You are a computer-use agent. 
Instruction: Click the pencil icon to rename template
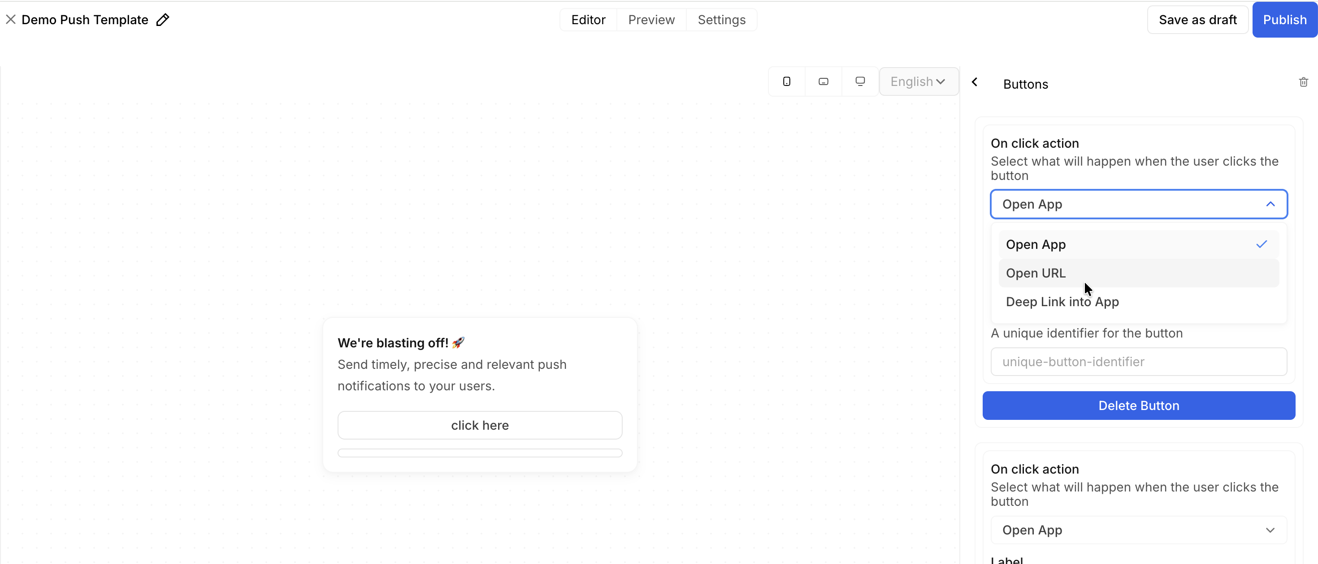pyautogui.click(x=163, y=20)
